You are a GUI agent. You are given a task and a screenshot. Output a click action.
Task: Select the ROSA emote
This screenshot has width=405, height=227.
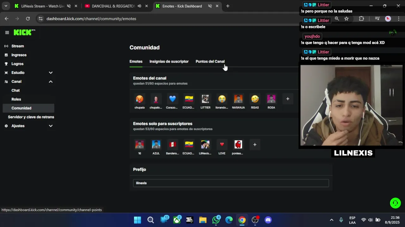(271, 99)
